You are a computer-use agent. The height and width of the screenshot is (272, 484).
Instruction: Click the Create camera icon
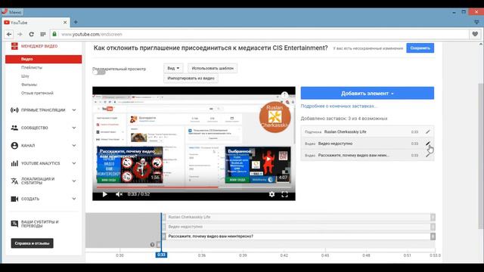tap(14, 199)
